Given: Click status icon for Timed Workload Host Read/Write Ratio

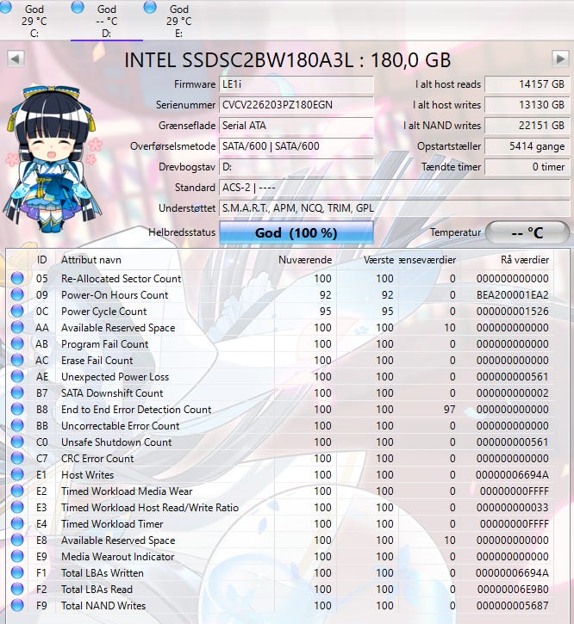Looking at the screenshot, I should [x=17, y=507].
